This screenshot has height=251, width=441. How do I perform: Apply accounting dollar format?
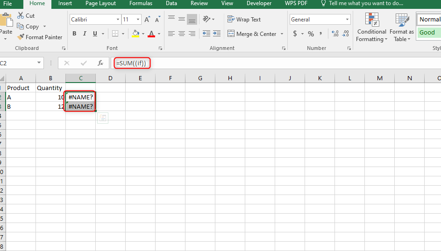tap(295, 34)
